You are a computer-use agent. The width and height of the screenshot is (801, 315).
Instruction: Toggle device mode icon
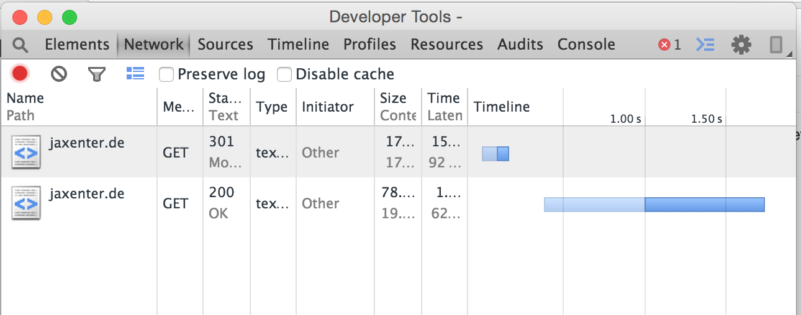point(776,45)
